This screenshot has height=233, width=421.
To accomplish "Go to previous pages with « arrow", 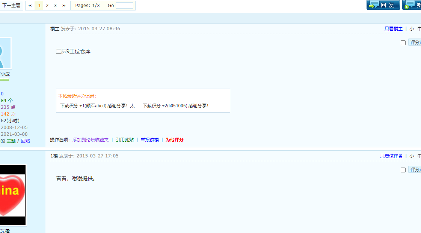I will click(x=30, y=6).
